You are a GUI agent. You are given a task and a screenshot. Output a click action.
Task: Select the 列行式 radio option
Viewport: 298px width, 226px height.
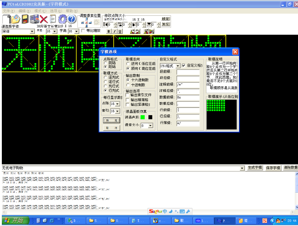click(x=106, y=86)
